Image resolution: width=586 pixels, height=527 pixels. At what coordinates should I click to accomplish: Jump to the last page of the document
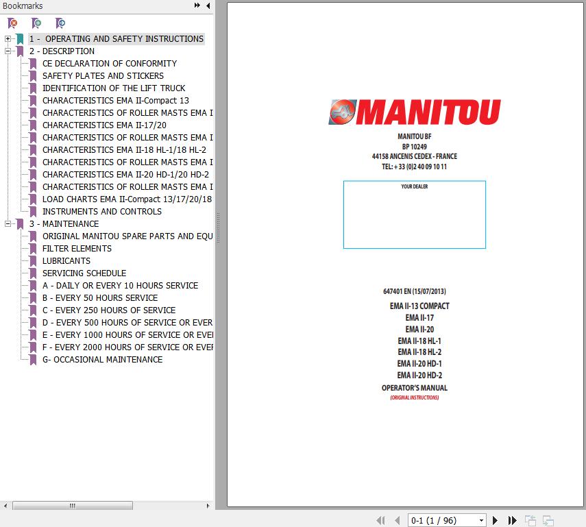coord(513,520)
